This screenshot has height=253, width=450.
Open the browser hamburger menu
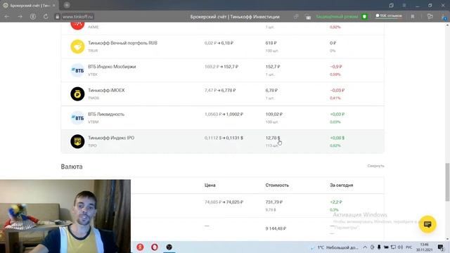click(x=404, y=6)
